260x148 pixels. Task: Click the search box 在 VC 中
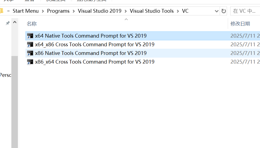pyautogui.click(x=245, y=11)
